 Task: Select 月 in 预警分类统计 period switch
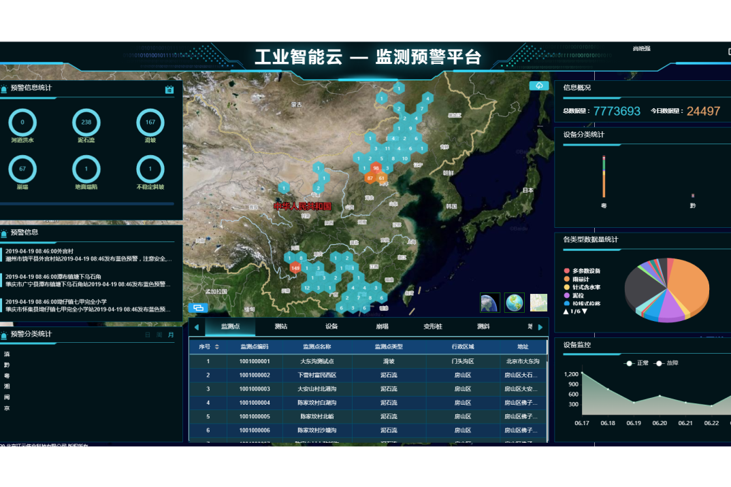tap(171, 335)
